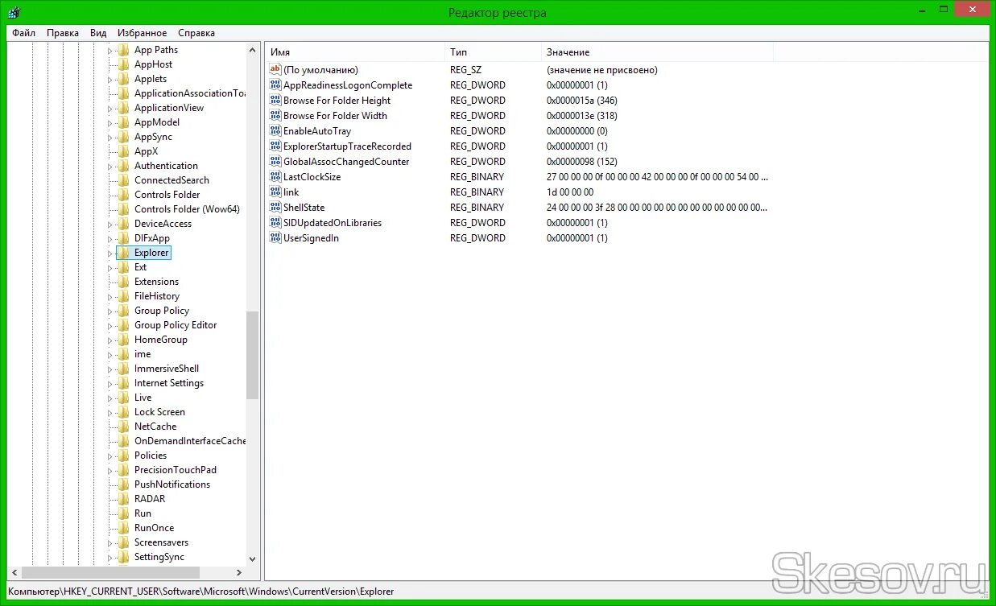Select the Browse For Folder Height value
The image size is (996, 606).
coord(337,100)
